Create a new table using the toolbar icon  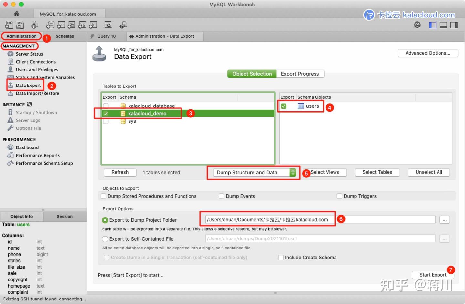[61, 25]
